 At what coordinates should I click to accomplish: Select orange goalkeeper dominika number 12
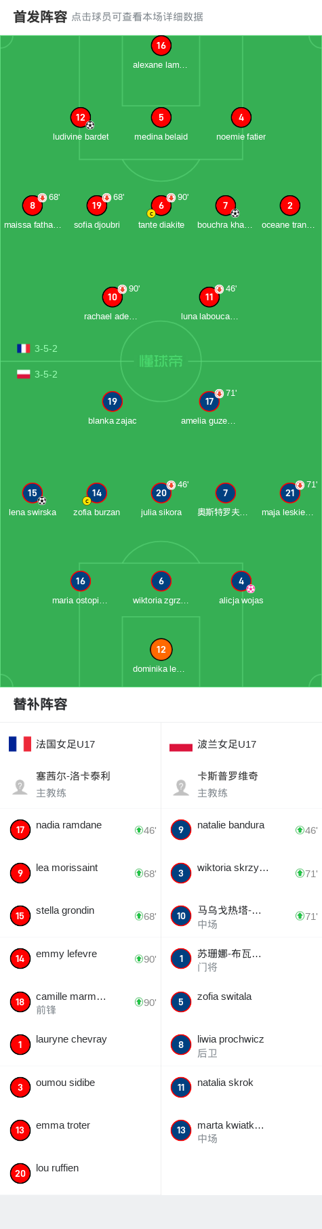[x=161, y=649]
